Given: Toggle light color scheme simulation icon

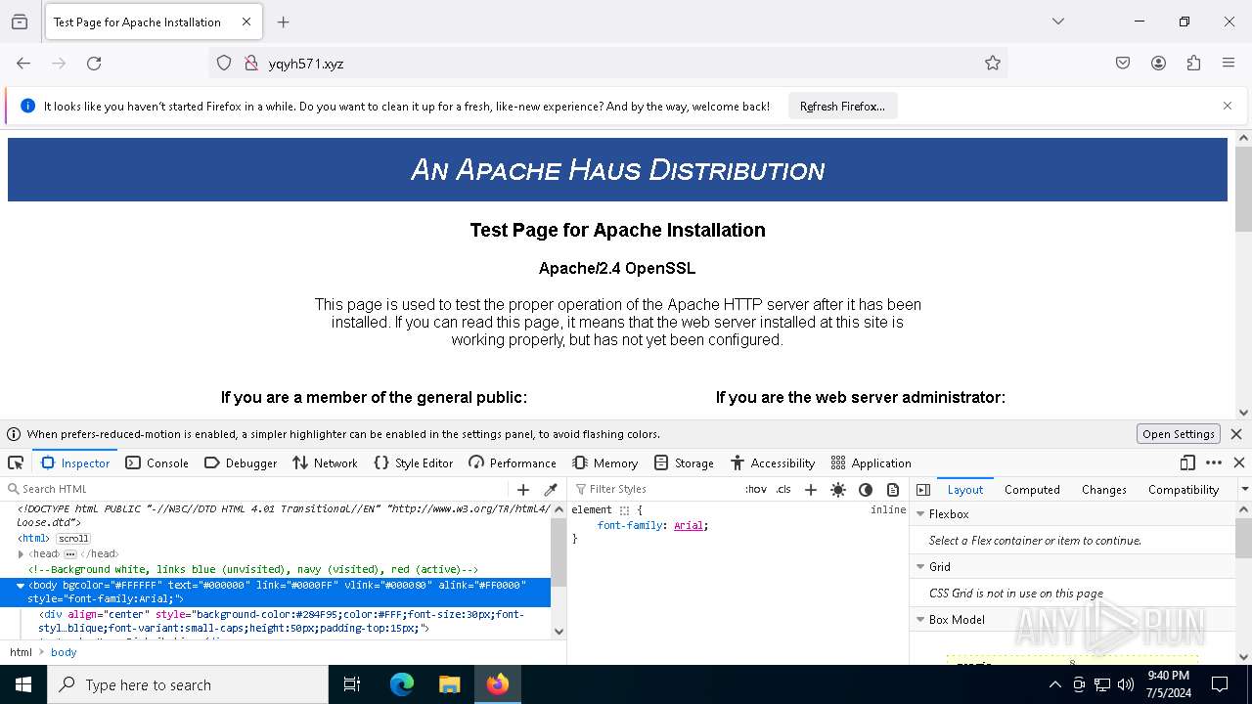Looking at the screenshot, I should coord(838,489).
